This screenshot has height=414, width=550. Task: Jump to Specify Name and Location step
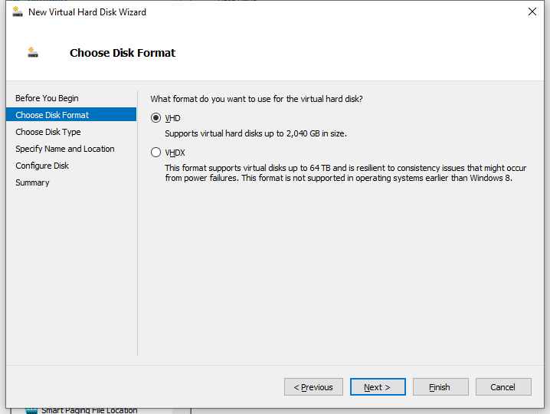coord(65,149)
